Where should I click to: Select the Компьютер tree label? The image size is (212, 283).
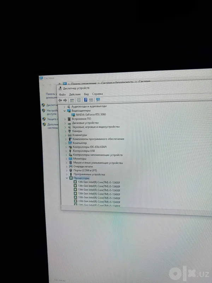pyautogui.click(x=80, y=143)
